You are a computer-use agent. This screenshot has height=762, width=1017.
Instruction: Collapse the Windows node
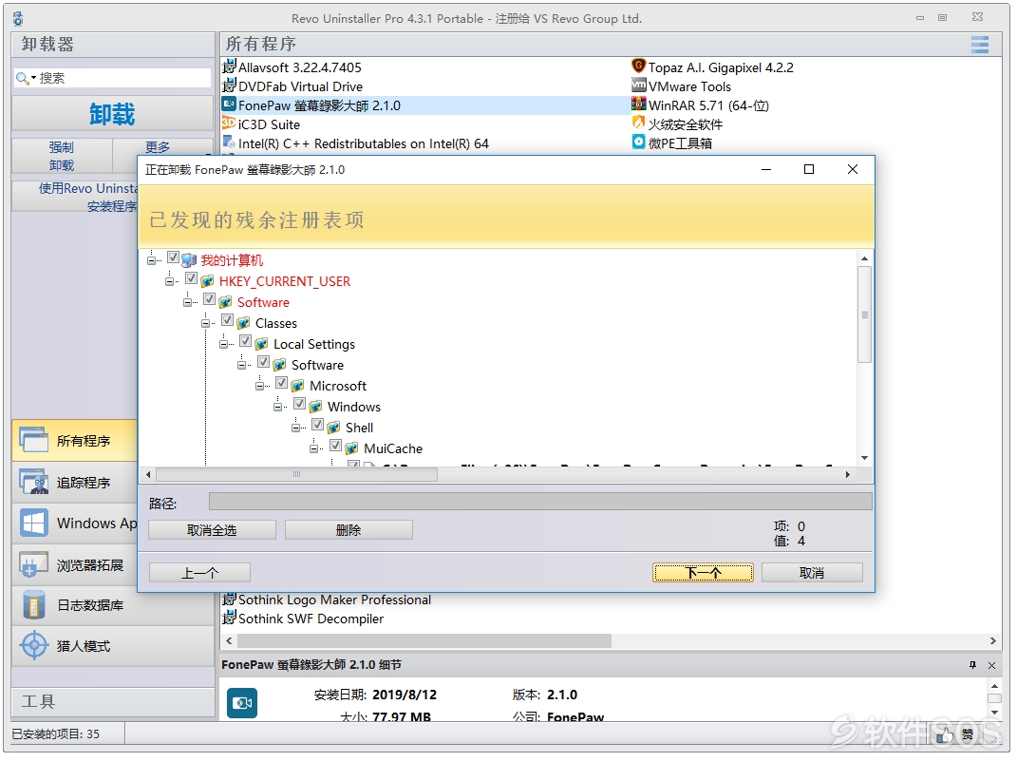pyautogui.click(x=278, y=407)
